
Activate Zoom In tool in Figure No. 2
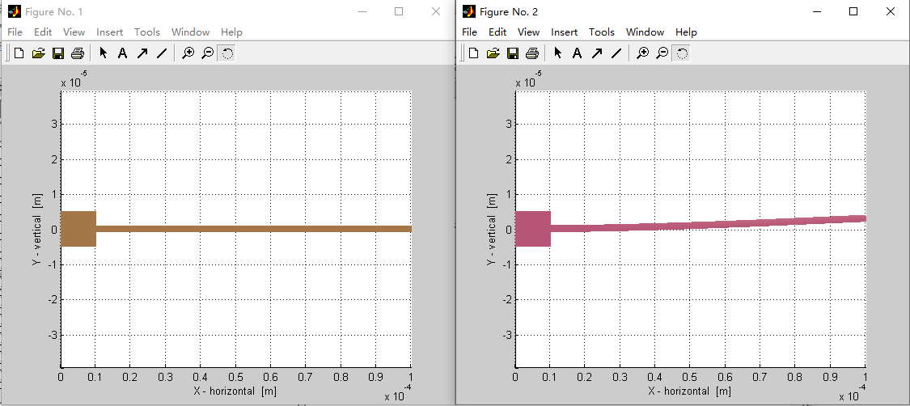pos(642,53)
